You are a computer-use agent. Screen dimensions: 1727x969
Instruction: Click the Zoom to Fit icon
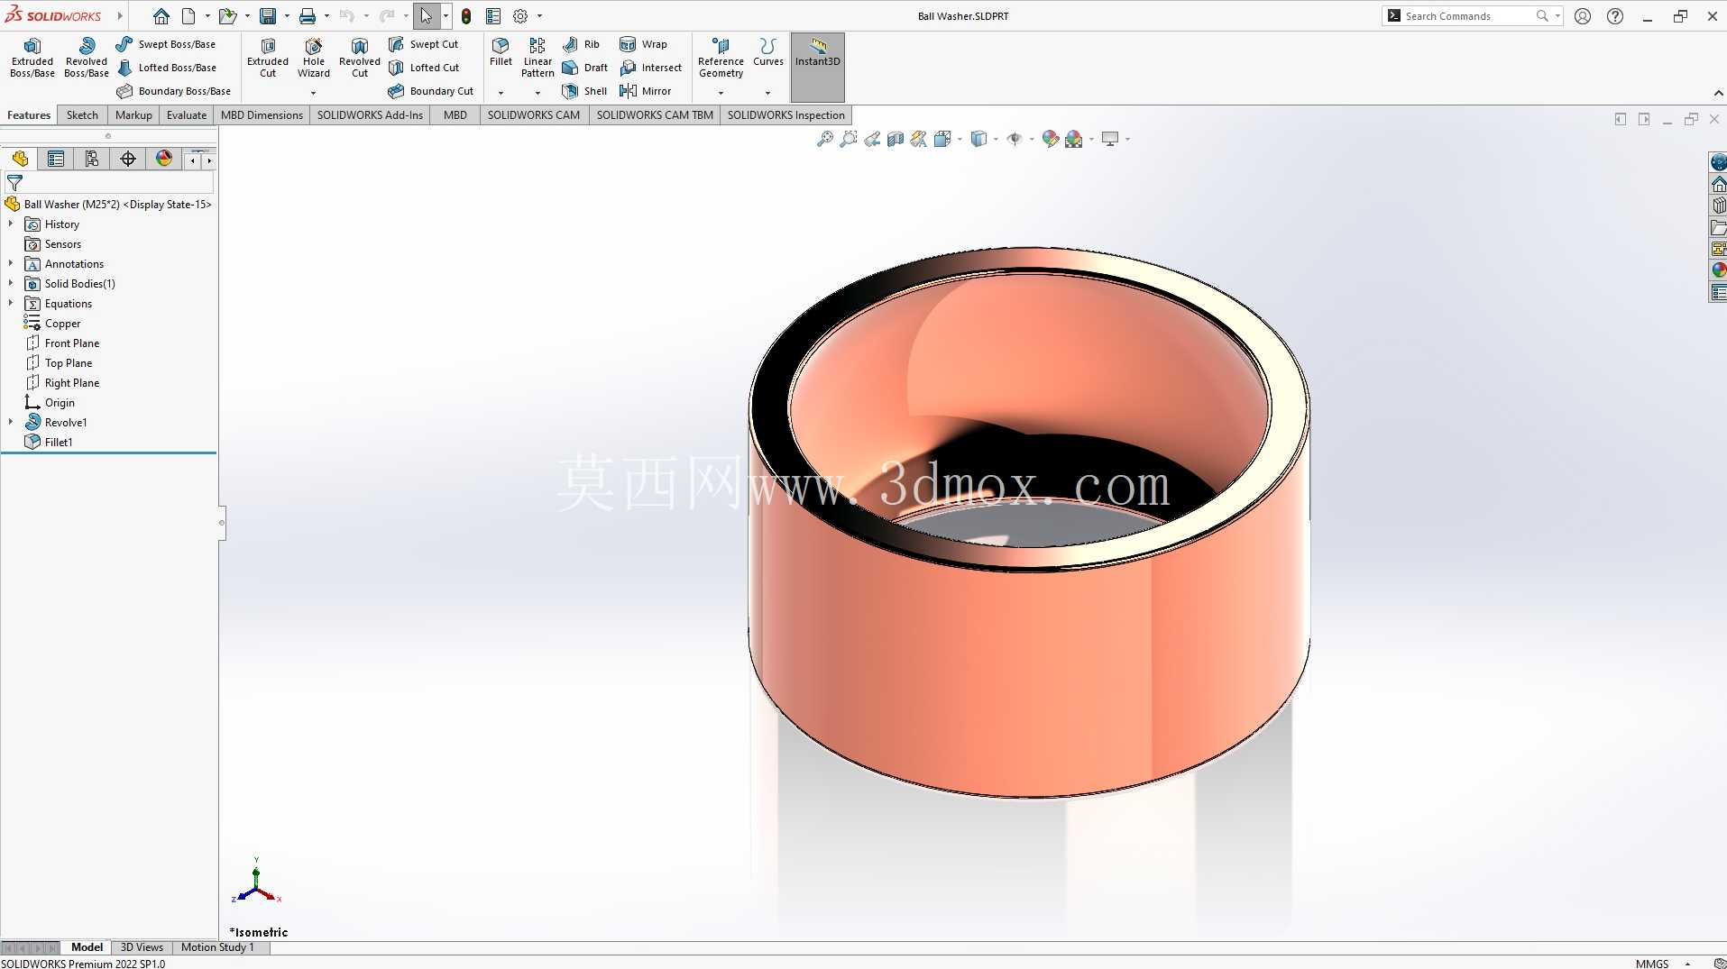click(825, 139)
